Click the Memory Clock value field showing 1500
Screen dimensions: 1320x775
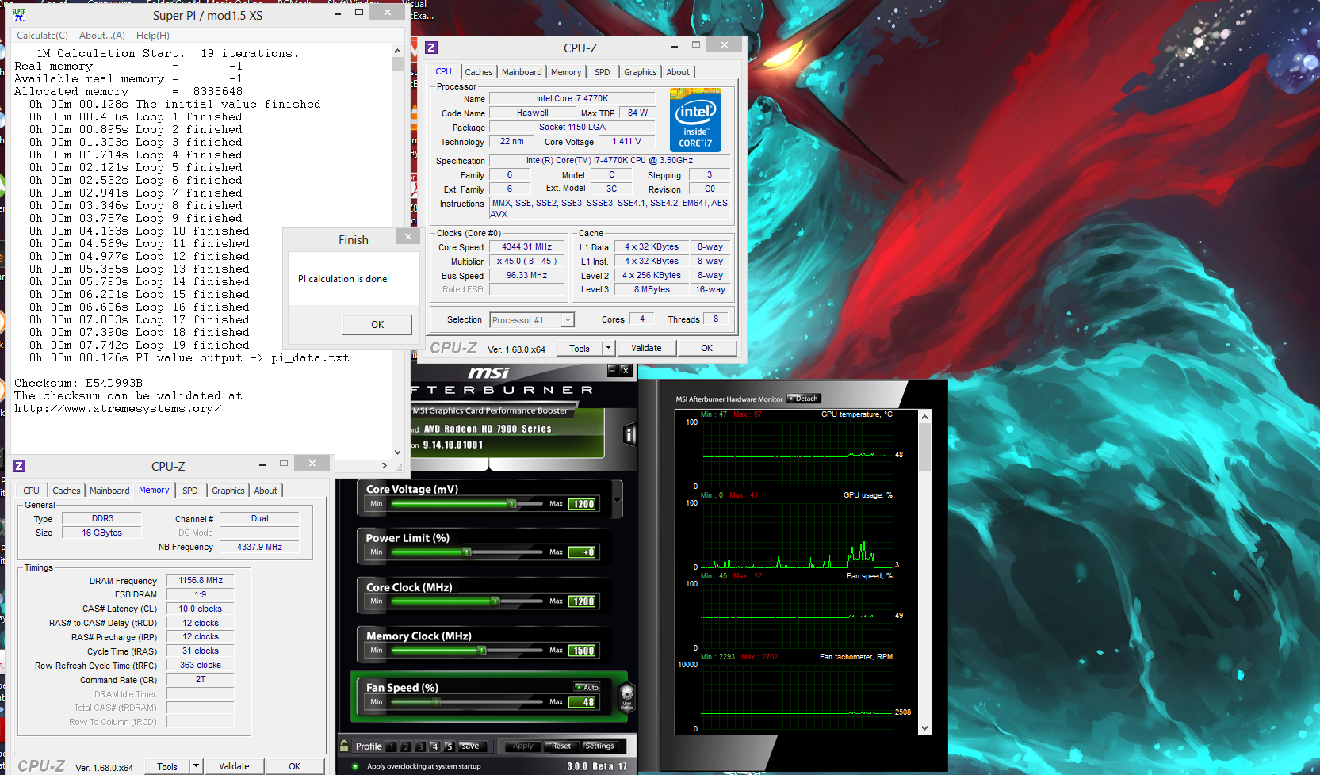coord(583,651)
